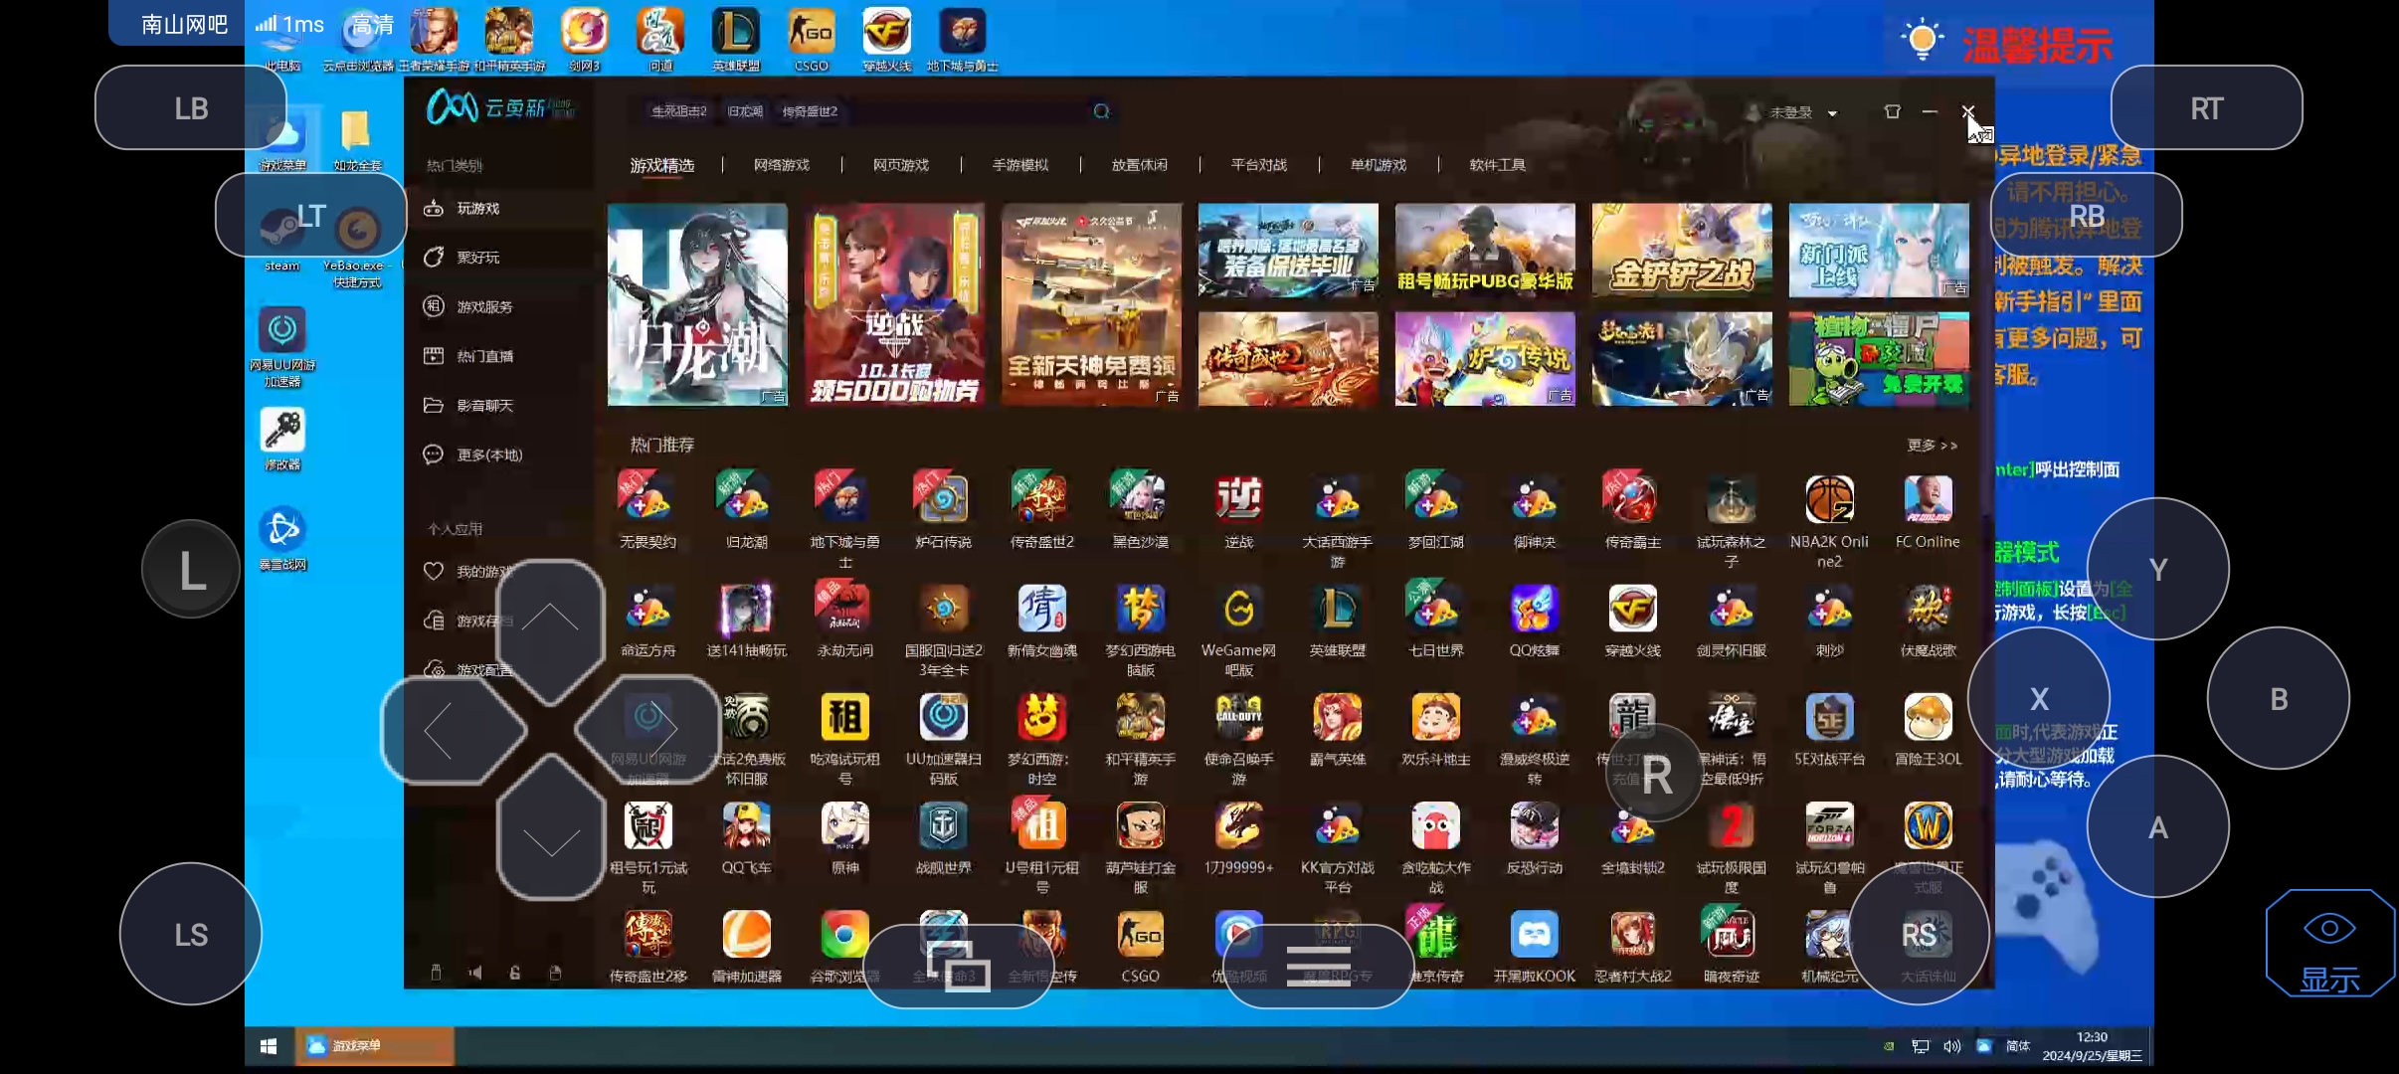Click the search magnifier icon
Image resolution: width=2399 pixels, height=1074 pixels.
coord(1101,111)
